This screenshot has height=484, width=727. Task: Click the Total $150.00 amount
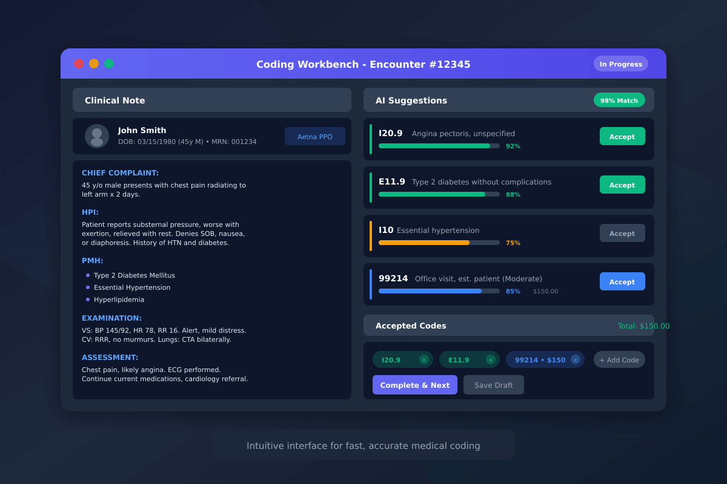point(645,325)
